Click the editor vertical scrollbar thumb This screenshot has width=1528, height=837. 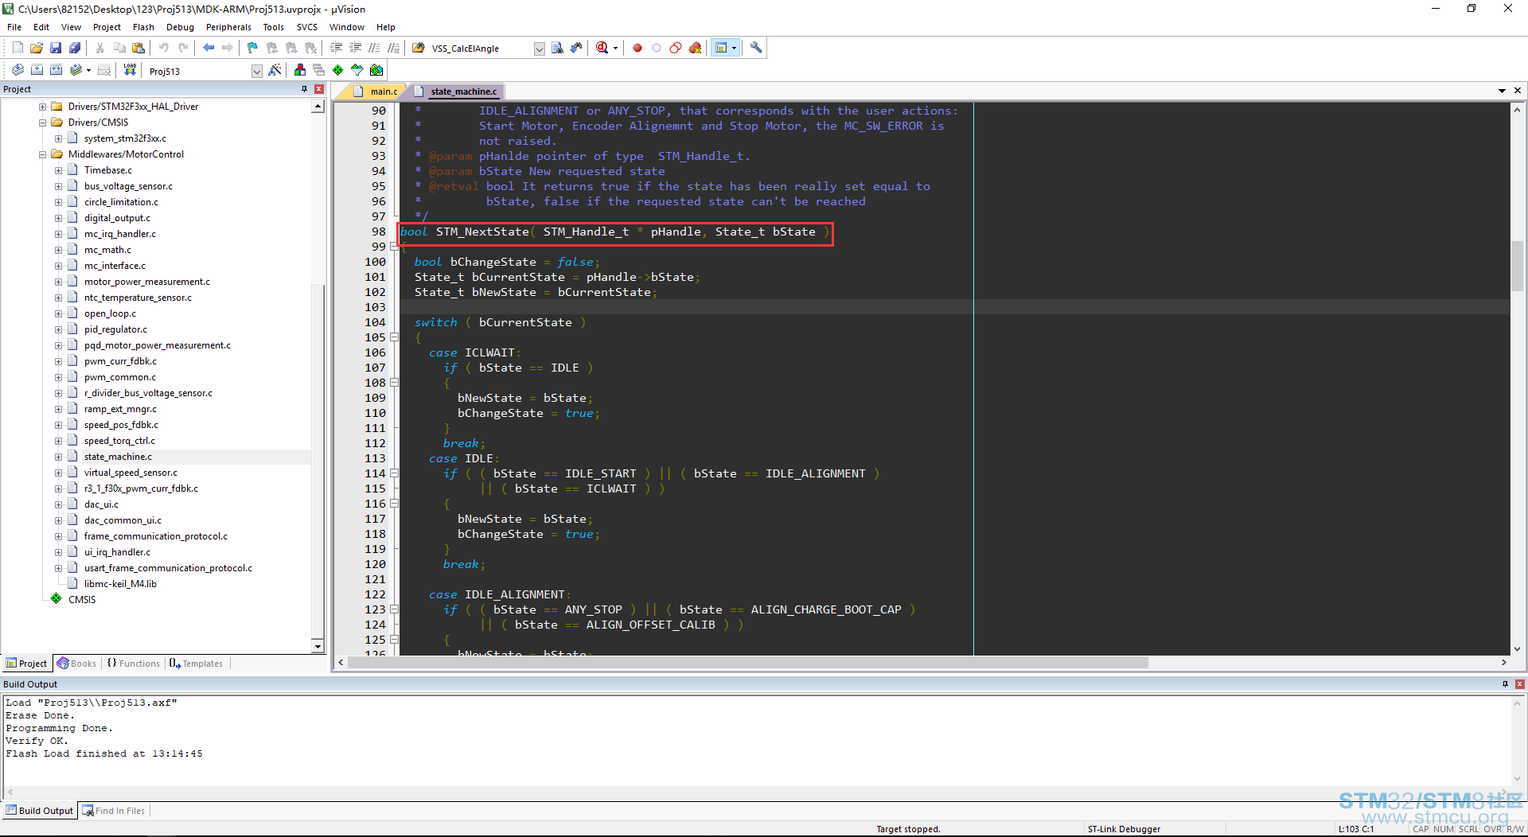point(1517,265)
